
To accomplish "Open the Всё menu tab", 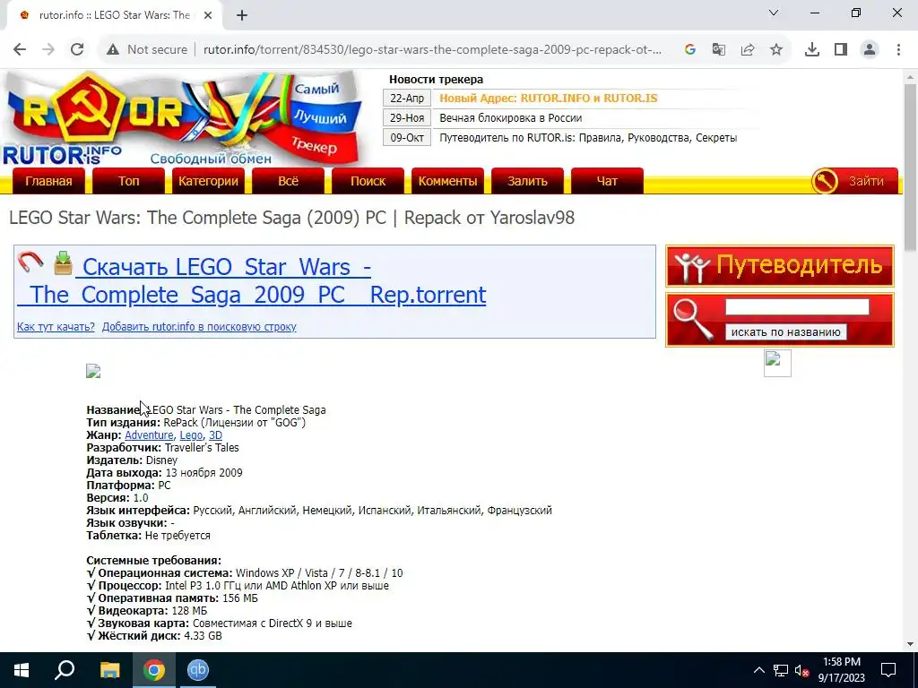I will tap(288, 181).
